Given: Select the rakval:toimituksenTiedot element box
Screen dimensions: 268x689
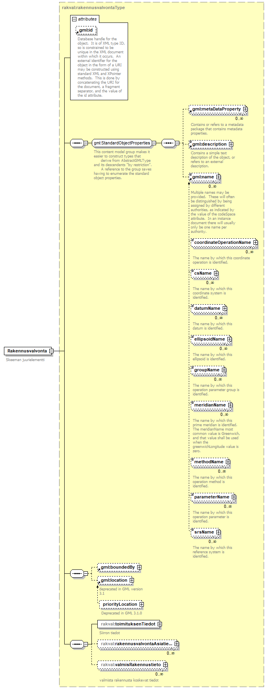Looking at the screenshot, I should click(128, 624).
